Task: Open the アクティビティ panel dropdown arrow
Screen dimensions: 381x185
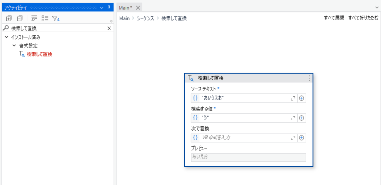Action: pos(102,8)
